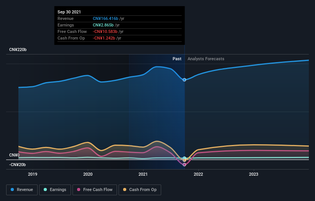Click the Free Cash Flow label in tooltip
The width and height of the screenshot is (315, 201).
(x=72, y=31)
